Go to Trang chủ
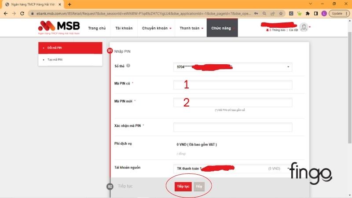The image size is (352, 198). (x=97, y=28)
